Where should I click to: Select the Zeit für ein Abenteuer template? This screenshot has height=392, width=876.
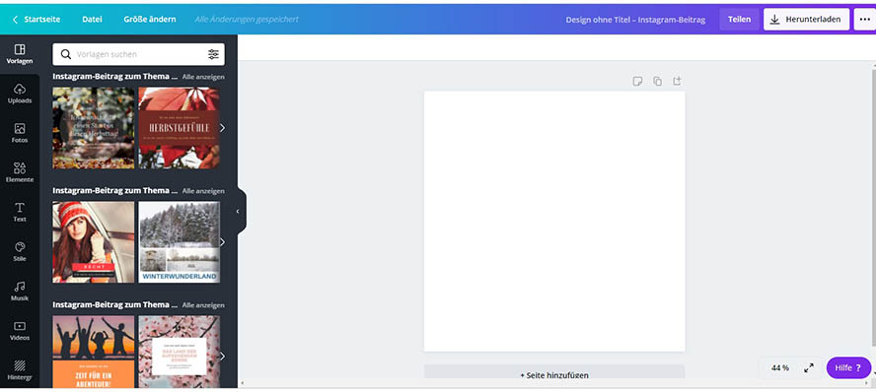pos(94,352)
